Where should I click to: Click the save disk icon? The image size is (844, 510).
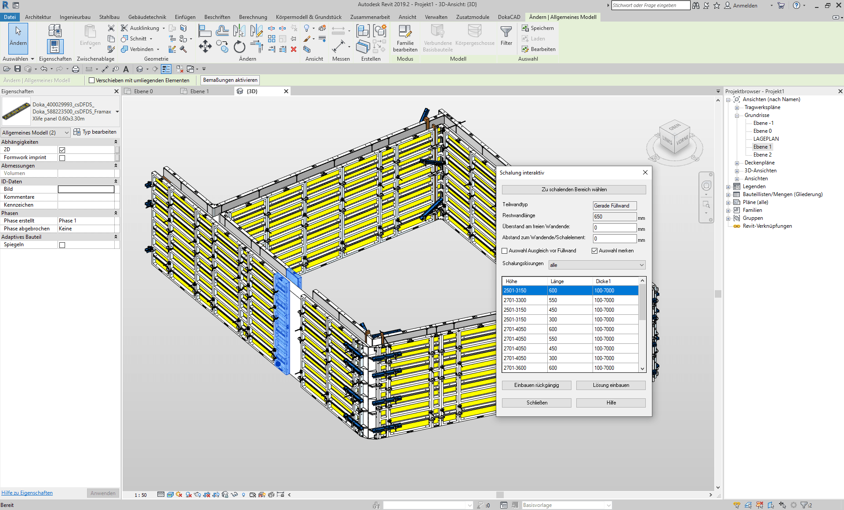coord(18,69)
